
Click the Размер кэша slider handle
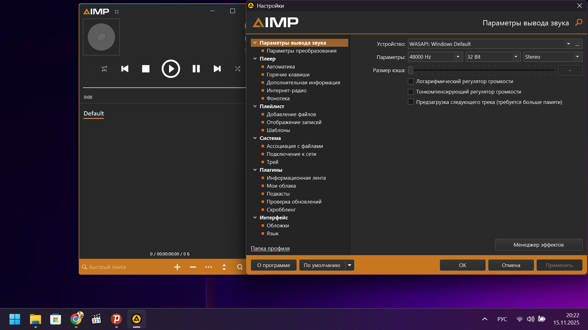[x=411, y=70]
